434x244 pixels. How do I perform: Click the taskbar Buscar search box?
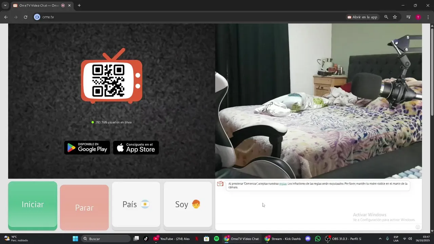pyautogui.click(x=106, y=239)
